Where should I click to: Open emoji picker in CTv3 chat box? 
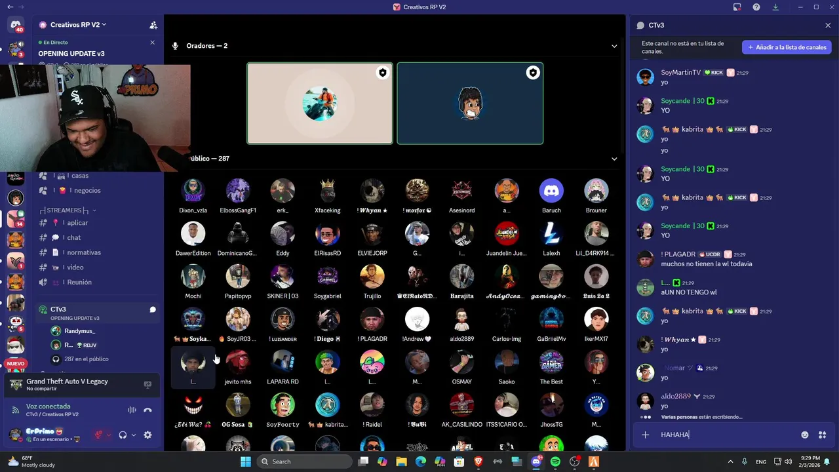[805, 435]
